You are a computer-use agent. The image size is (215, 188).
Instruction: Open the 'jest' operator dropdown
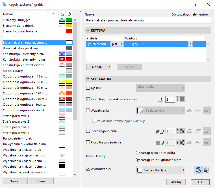coord(117,44)
